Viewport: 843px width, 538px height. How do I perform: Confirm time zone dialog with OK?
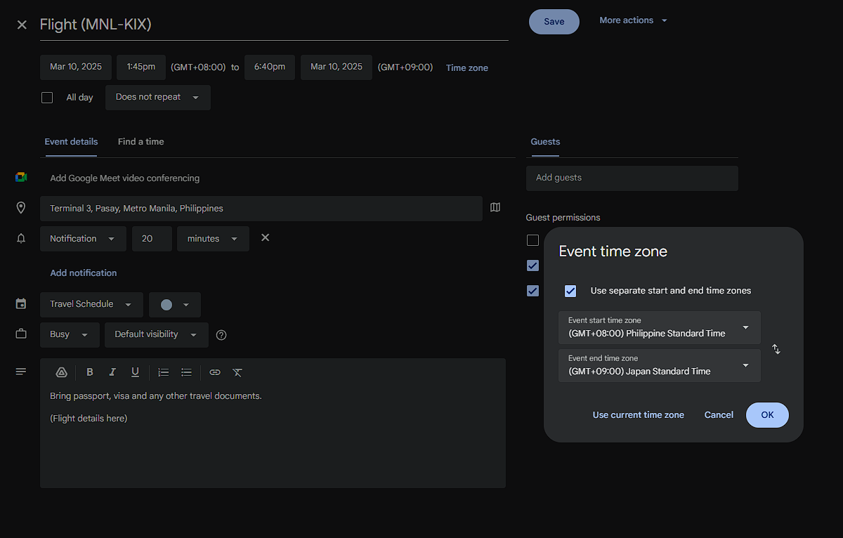point(767,415)
